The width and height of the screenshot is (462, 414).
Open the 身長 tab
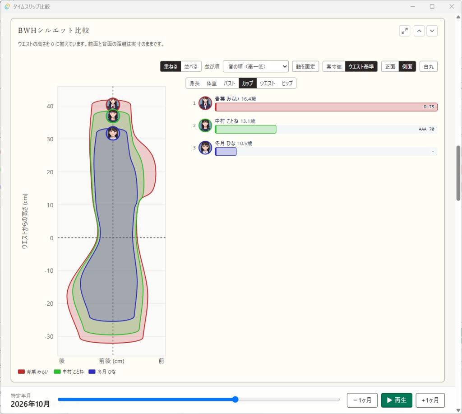point(194,83)
